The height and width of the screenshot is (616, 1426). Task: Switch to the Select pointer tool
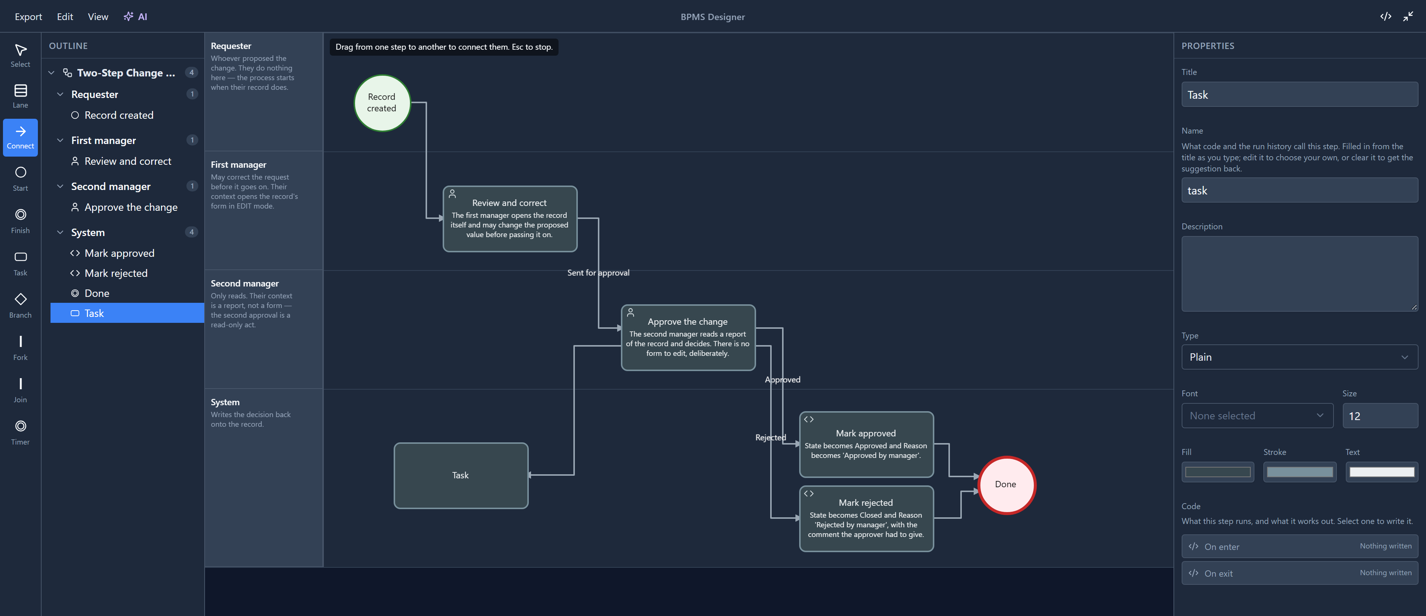click(20, 55)
